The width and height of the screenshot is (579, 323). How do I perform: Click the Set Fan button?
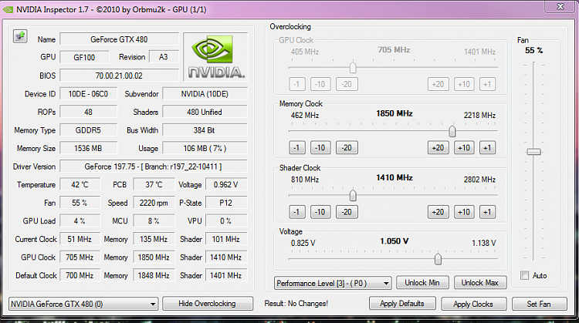pyautogui.click(x=539, y=304)
